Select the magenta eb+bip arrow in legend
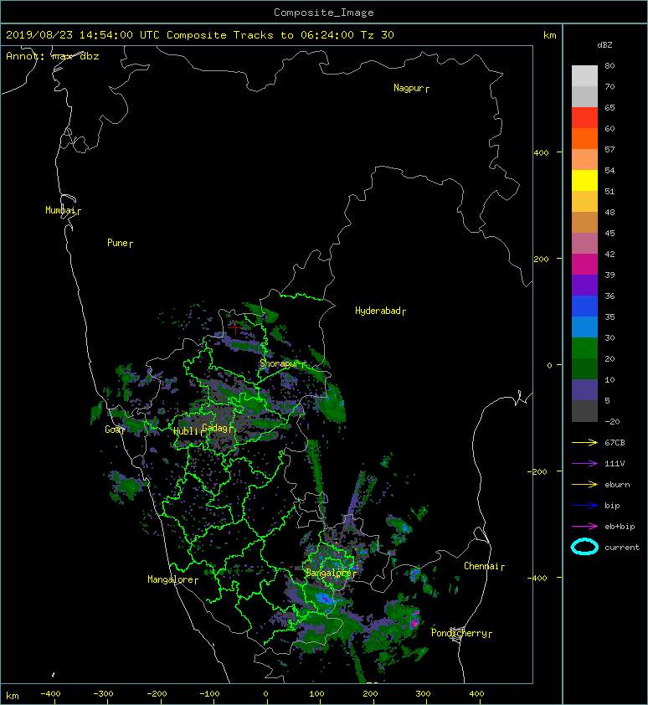 584,527
